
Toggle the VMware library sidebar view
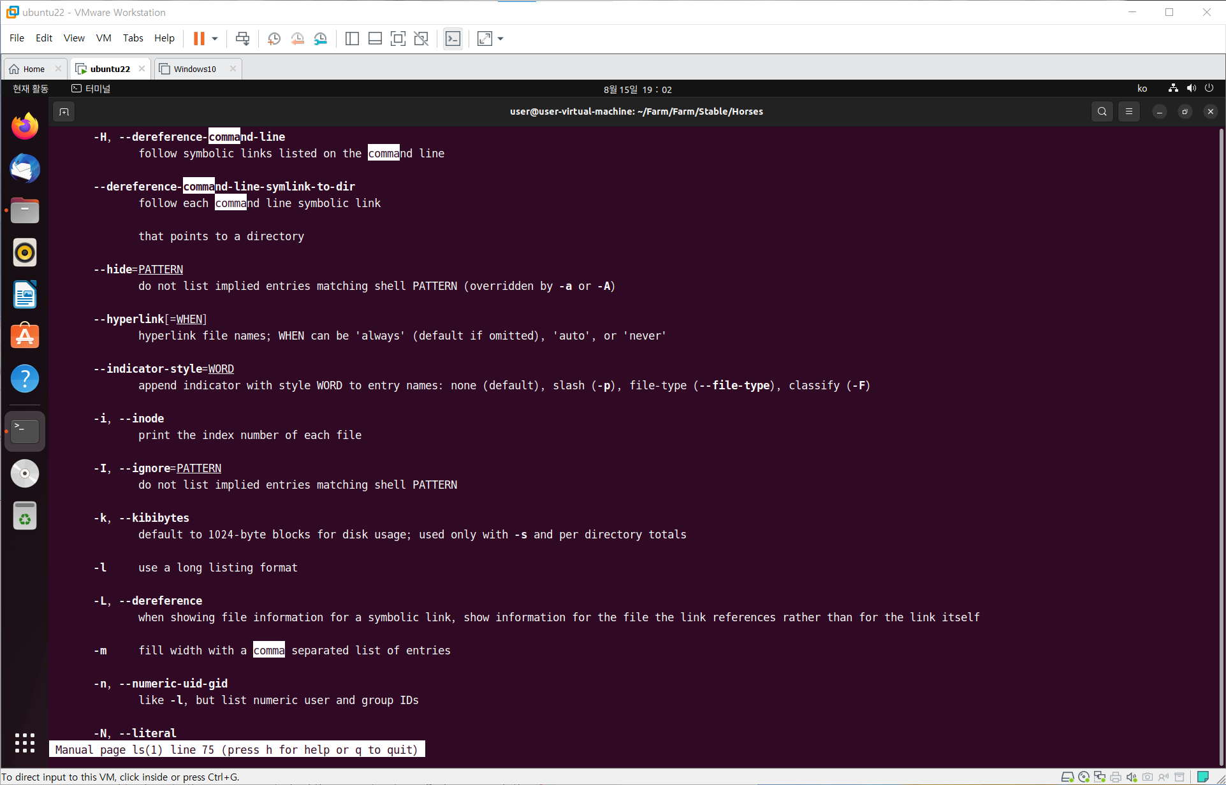[x=352, y=39]
